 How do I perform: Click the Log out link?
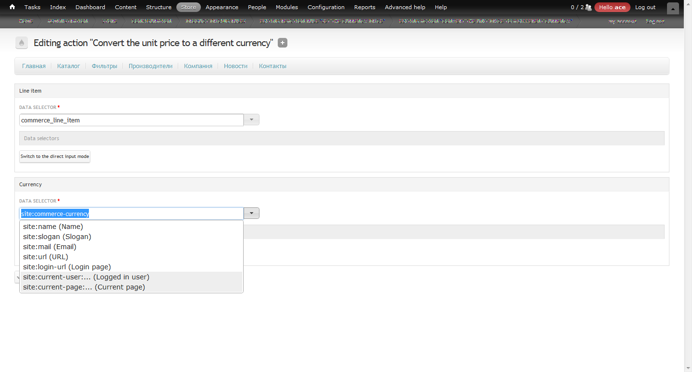click(645, 7)
